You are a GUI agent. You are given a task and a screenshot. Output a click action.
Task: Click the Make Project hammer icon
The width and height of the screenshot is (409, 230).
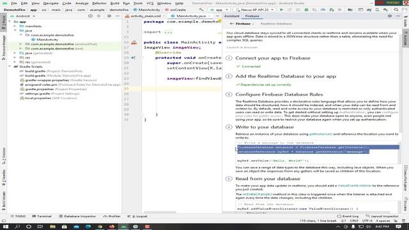(201, 10)
